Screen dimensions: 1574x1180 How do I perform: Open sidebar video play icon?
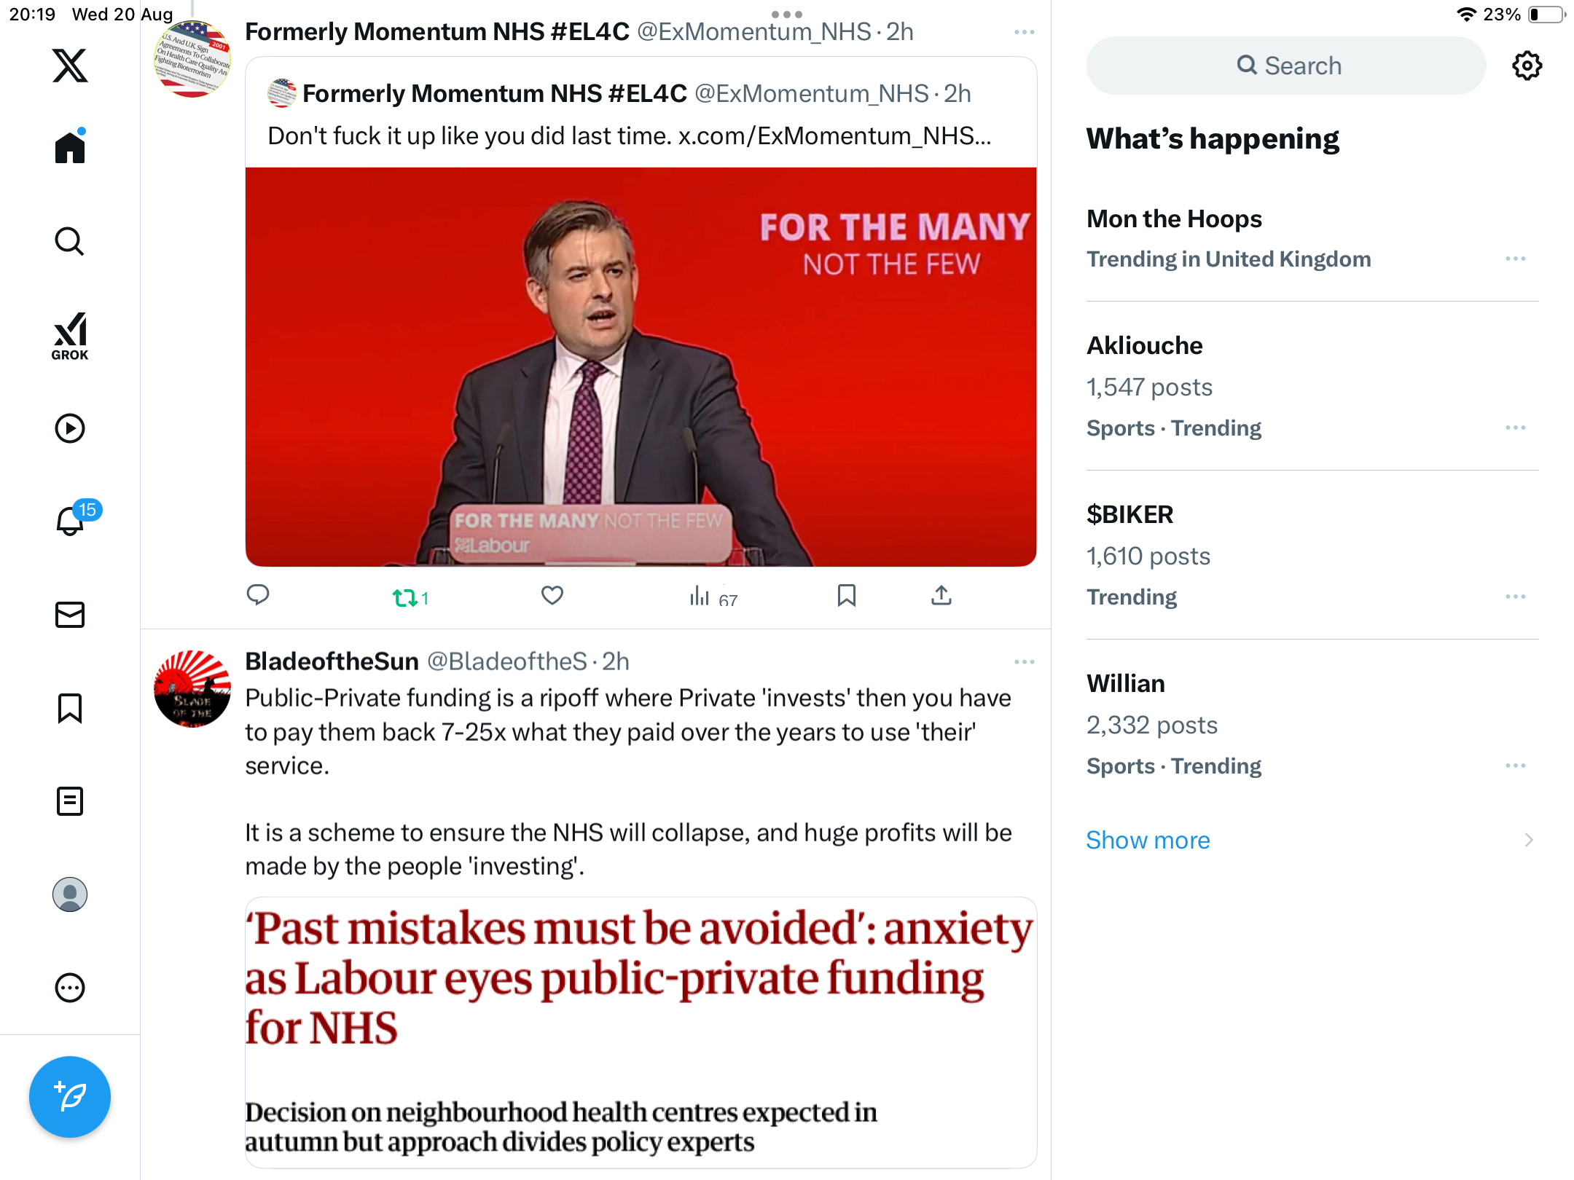(70, 428)
